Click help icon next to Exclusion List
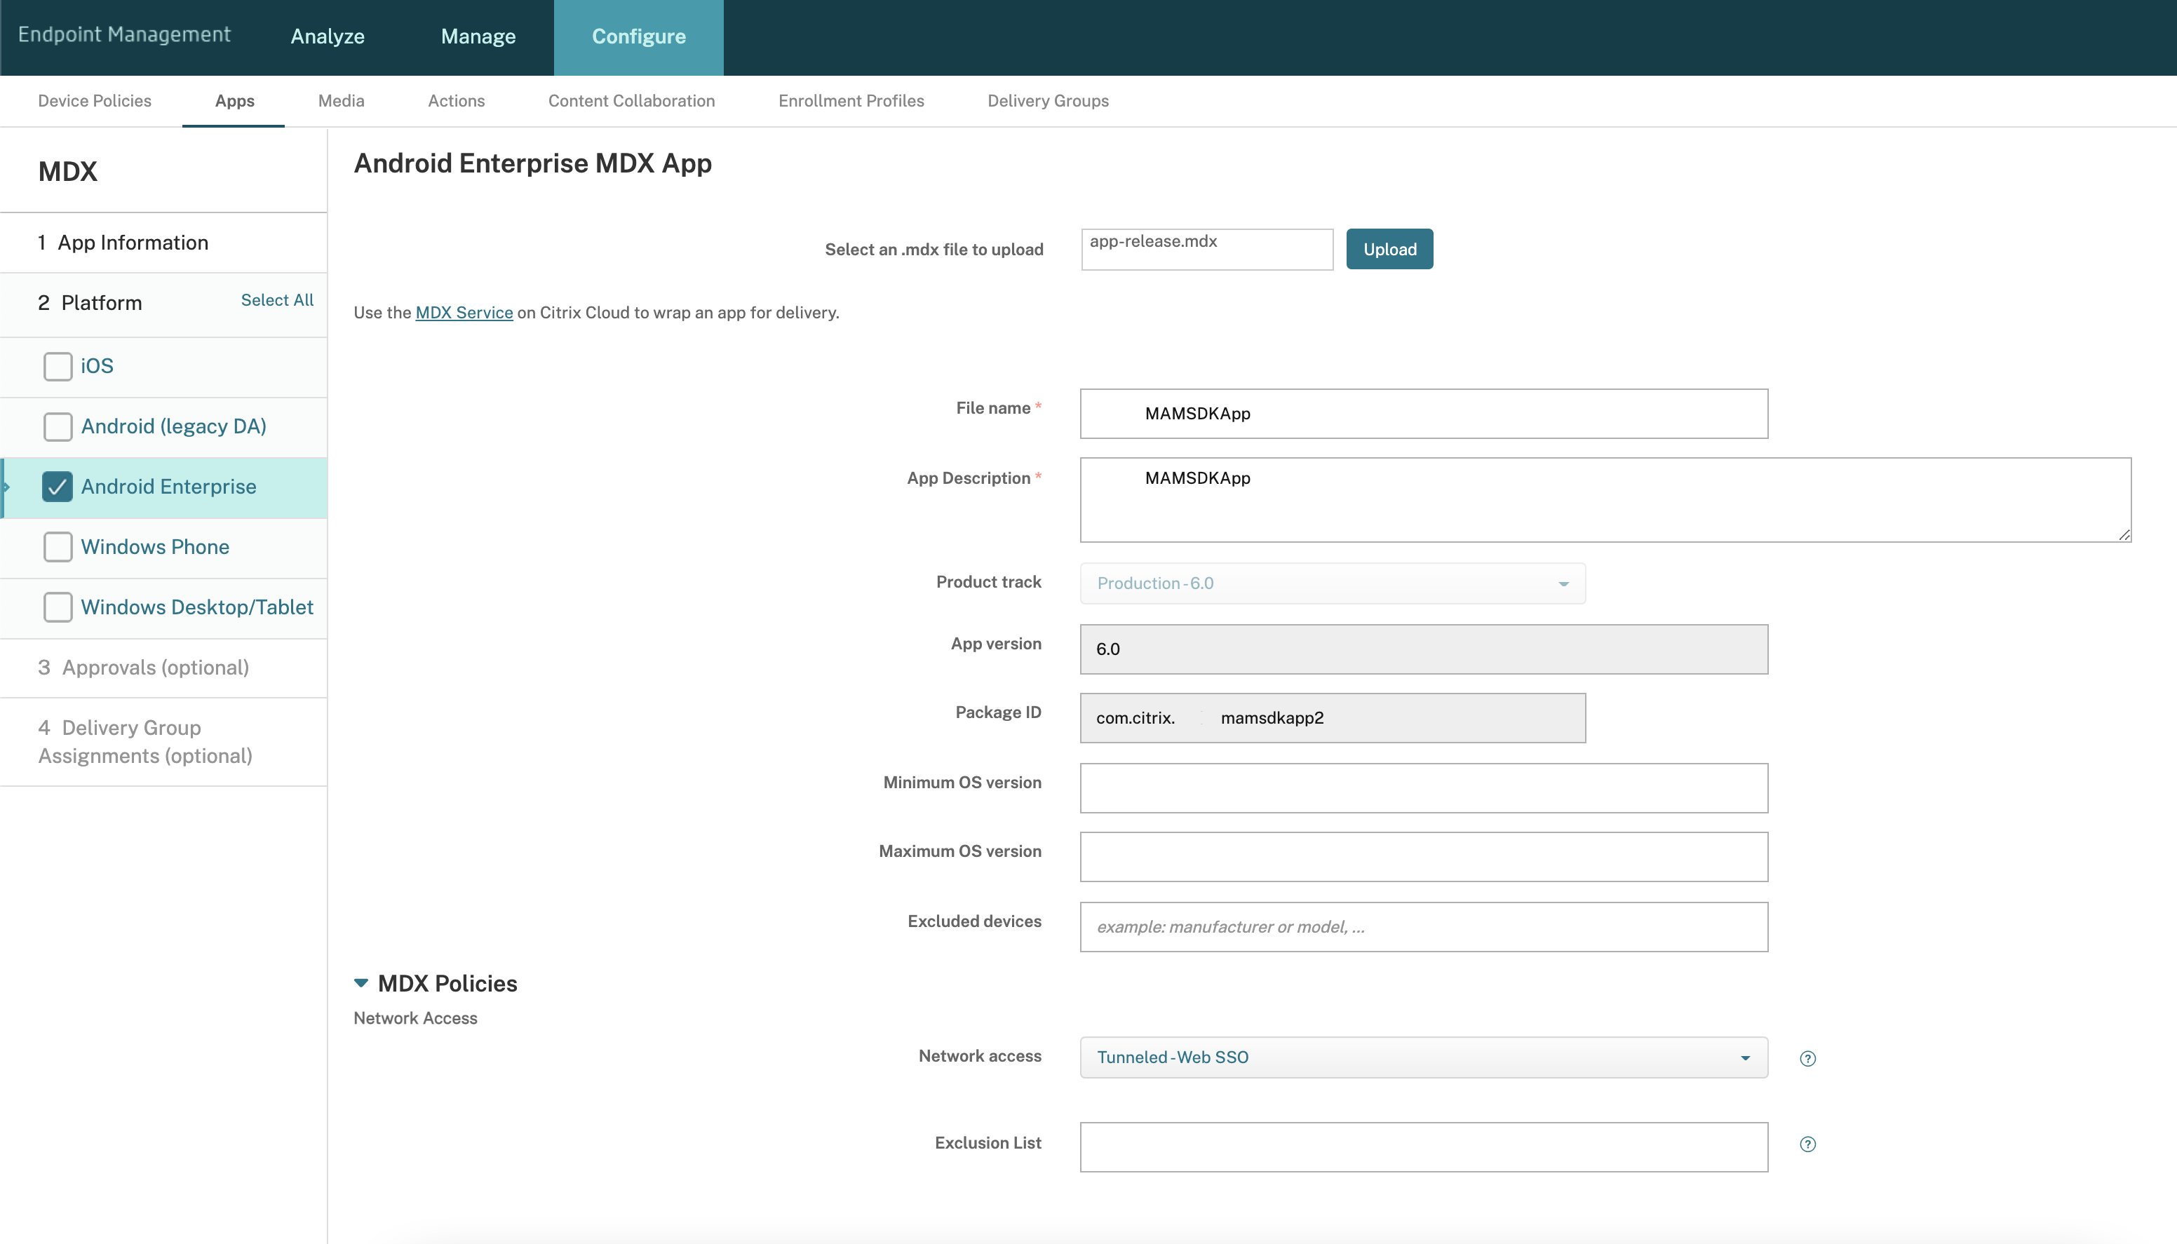The image size is (2177, 1244). click(x=1807, y=1144)
